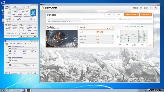Switch to 内存 (Memory) tab in upper CPU-Z
Viewport: 164px width, 92px height.
pos(17,7)
